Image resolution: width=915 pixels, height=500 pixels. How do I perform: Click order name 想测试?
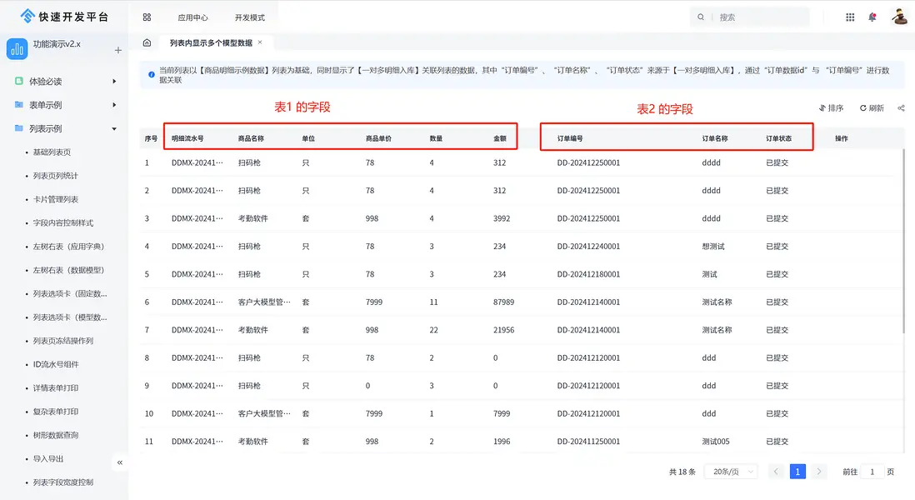tap(713, 246)
